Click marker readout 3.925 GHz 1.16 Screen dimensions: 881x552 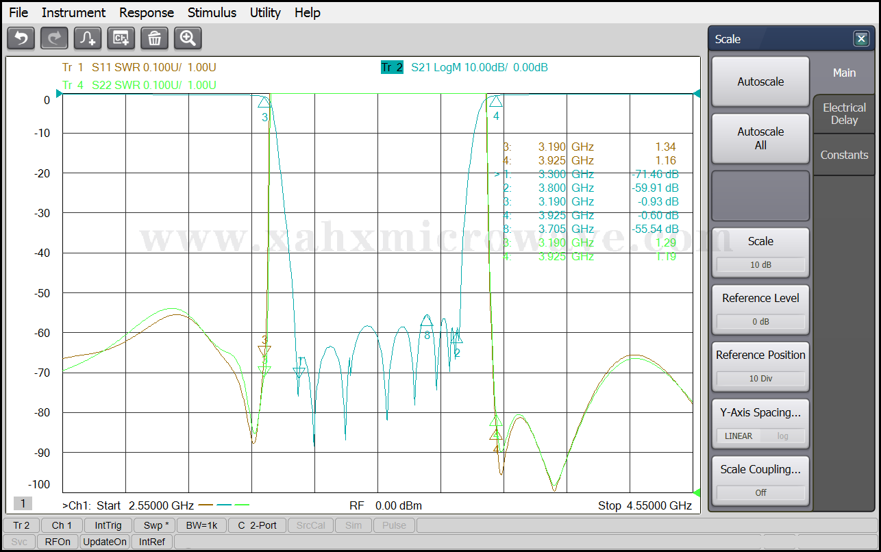(590, 160)
